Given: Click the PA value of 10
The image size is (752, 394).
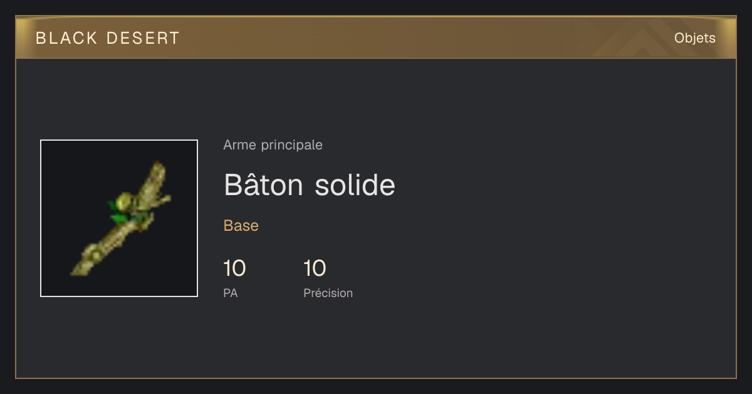Looking at the screenshot, I should point(234,269).
